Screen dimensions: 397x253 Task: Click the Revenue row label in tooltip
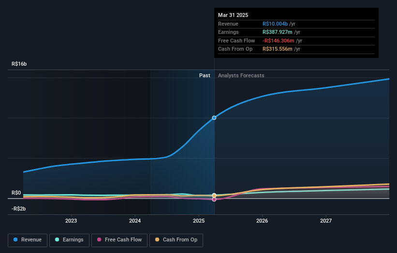(228, 24)
